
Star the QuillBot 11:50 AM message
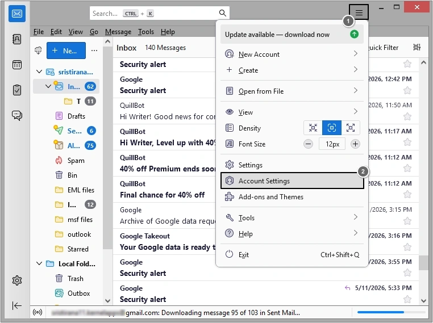(407, 116)
